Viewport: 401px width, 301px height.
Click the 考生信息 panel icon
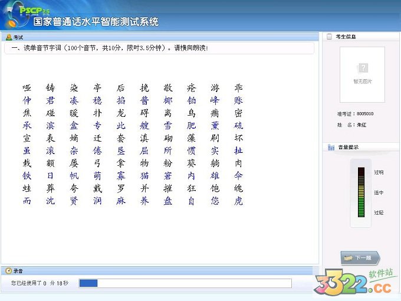tap(330, 37)
